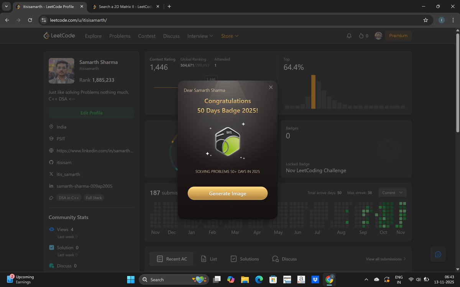
Task: Click the Full Stack tag
Action: [94, 198]
